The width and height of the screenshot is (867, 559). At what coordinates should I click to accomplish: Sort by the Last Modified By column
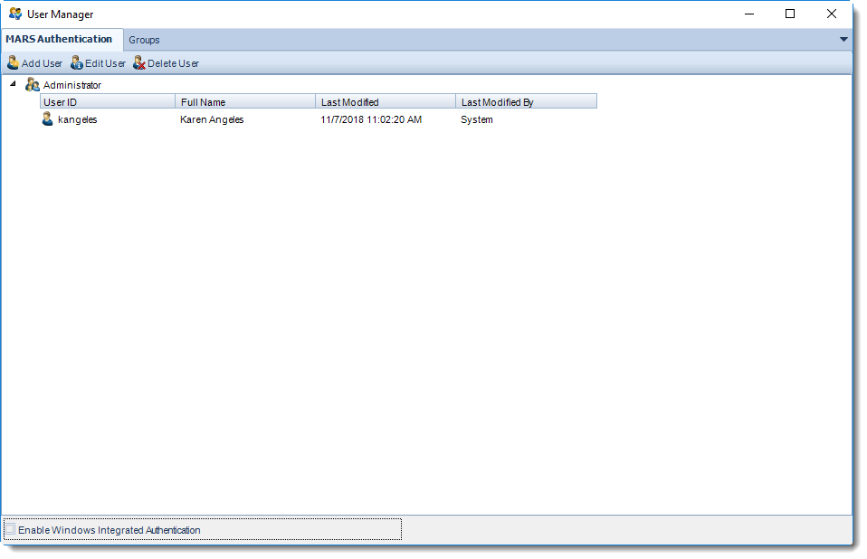tap(527, 101)
